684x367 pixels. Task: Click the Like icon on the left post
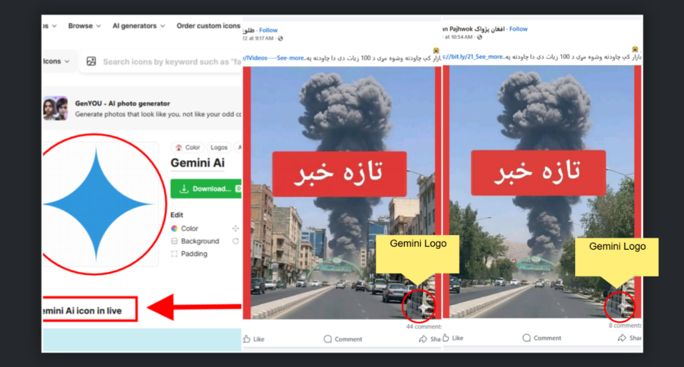coord(246,339)
